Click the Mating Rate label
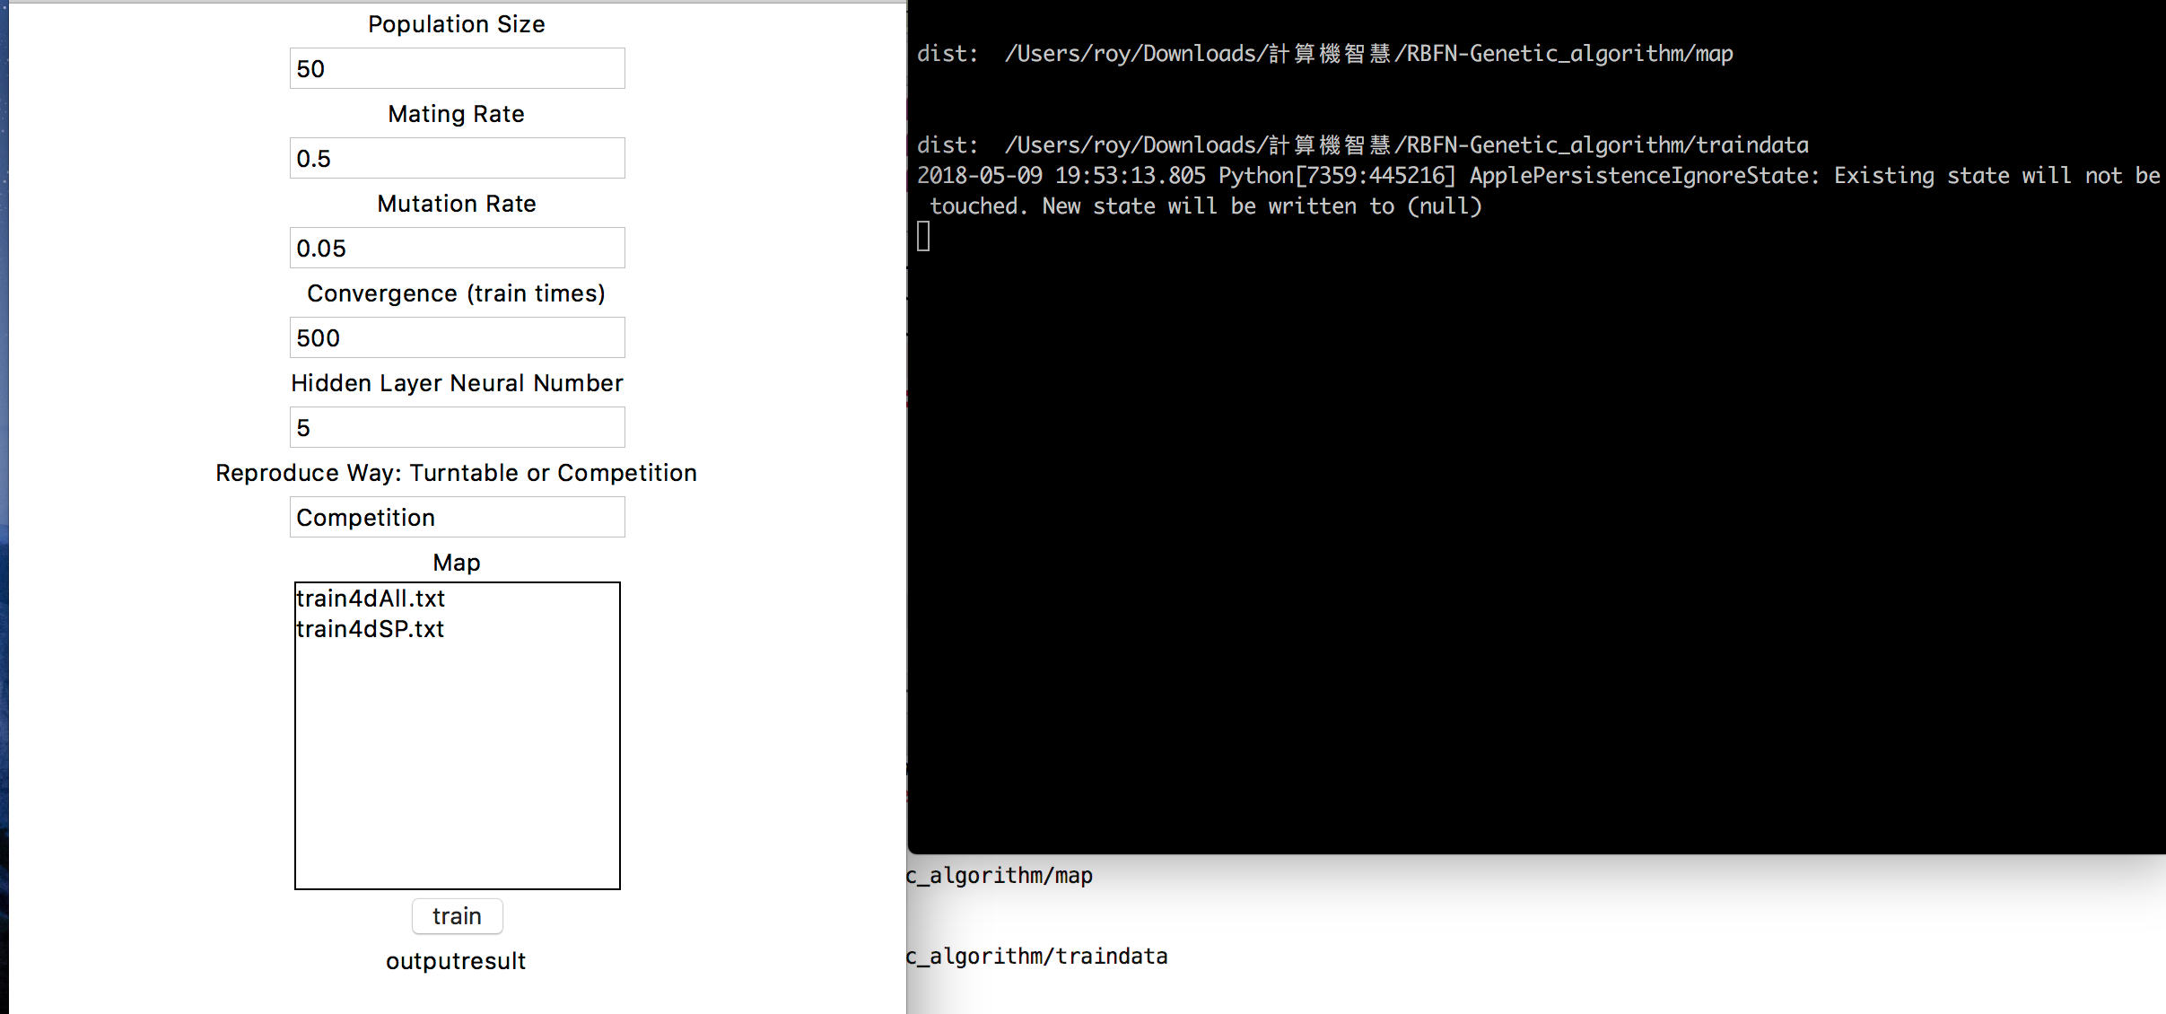The width and height of the screenshot is (2166, 1014). (x=456, y=114)
